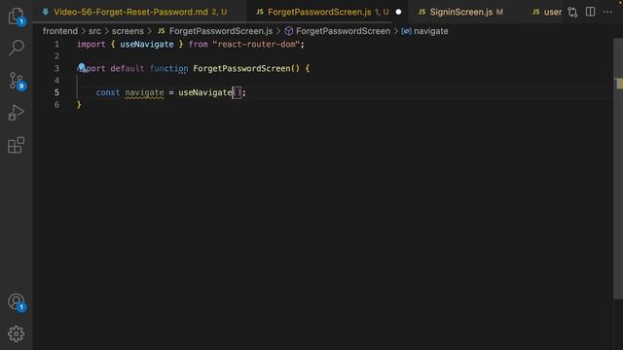The image size is (623, 350).
Task: Click the open changes compare icon
Action: pos(572,12)
